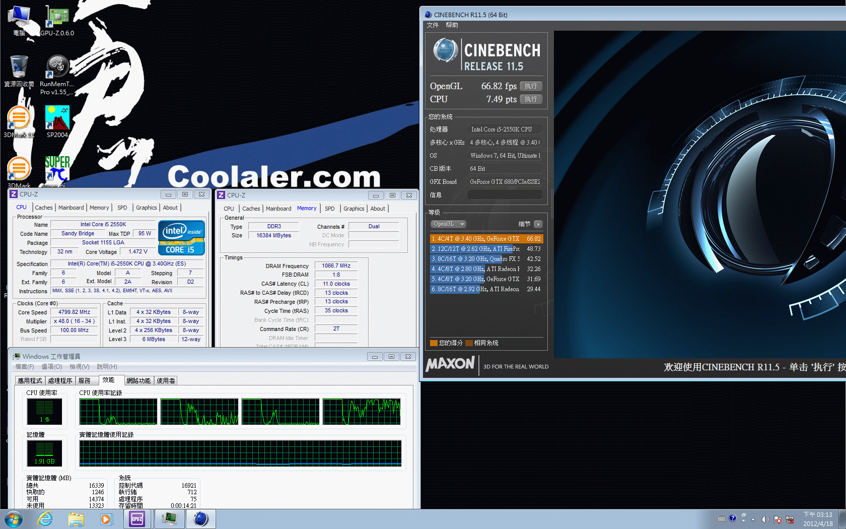Switch to CINEBENCH via taskbar button
Image resolution: width=846 pixels, height=529 pixels.
(x=201, y=519)
